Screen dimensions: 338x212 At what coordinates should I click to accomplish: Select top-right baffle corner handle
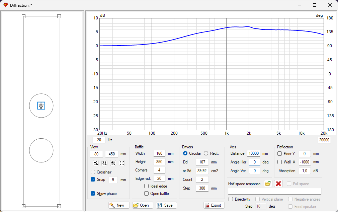pyautogui.click(x=59, y=16)
